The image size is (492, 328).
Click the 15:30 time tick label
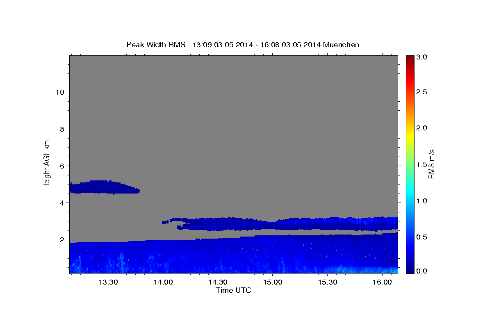(328, 282)
